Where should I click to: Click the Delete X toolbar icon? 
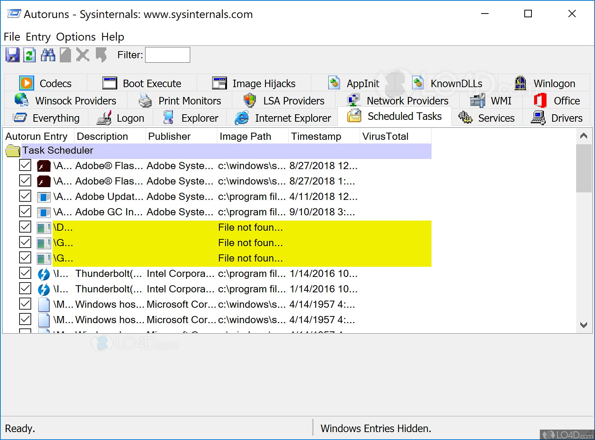tap(83, 55)
